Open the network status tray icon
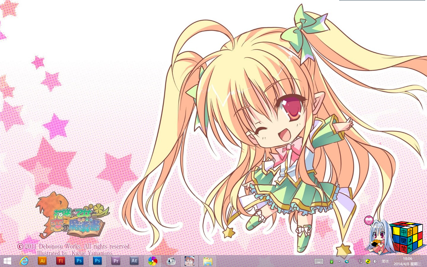This screenshot has height=267, width=427. click(361, 261)
